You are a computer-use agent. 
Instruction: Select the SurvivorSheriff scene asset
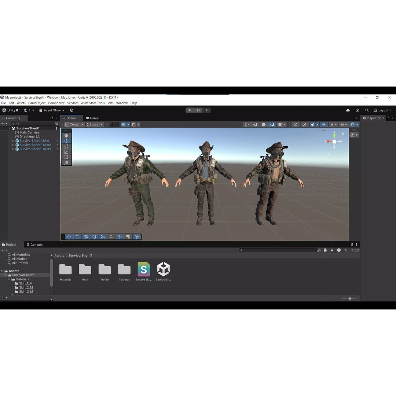pyautogui.click(x=164, y=271)
